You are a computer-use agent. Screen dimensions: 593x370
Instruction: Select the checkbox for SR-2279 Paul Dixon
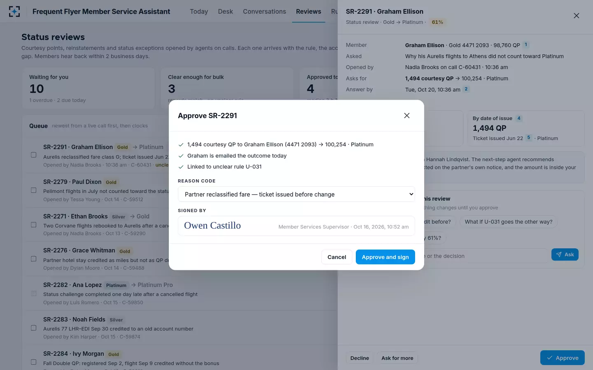point(34,190)
